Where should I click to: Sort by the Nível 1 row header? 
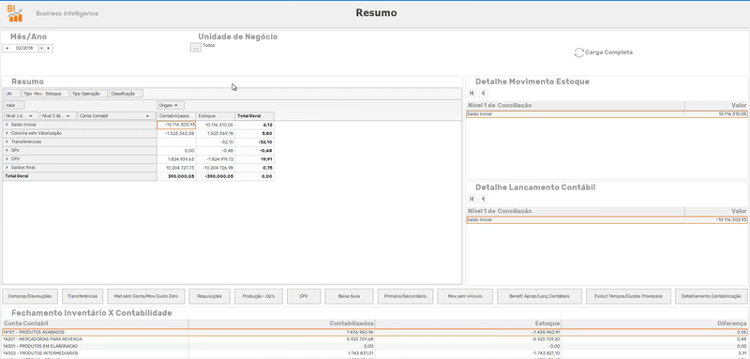pyautogui.click(x=22, y=115)
